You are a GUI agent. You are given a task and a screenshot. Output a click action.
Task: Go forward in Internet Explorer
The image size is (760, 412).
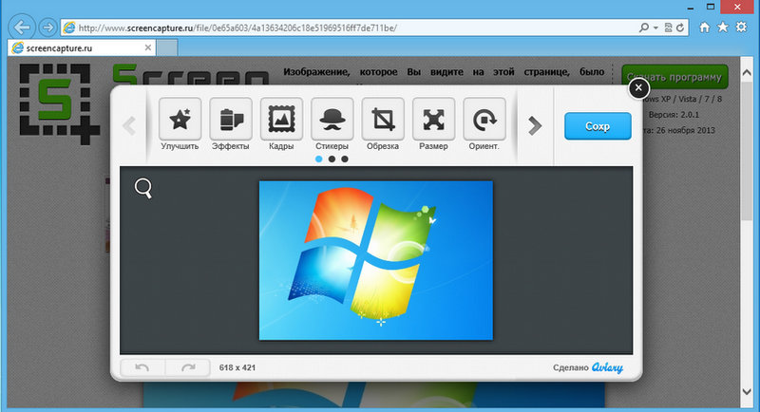tap(47, 28)
